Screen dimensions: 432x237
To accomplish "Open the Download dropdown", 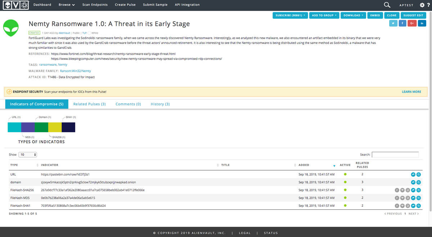I will click(353, 15).
